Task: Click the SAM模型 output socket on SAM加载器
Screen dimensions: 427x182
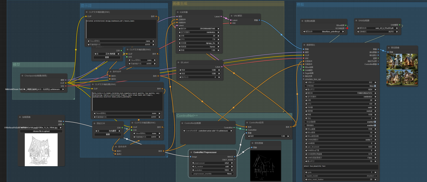Action: tap(400, 25)
